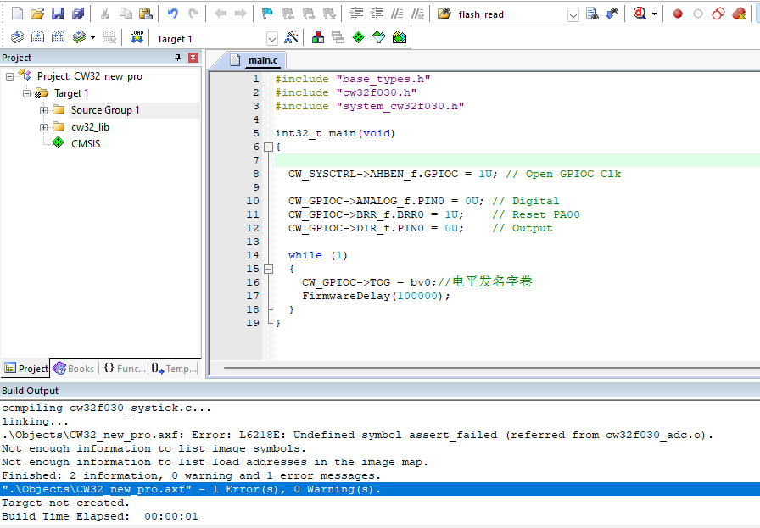Toggle enable/disable breakpoint circle icon
This screenshot has height=528, width=760.
click(x=698, y=14)
